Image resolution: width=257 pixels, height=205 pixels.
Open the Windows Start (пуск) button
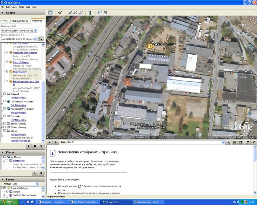click(x=9, y=202)
